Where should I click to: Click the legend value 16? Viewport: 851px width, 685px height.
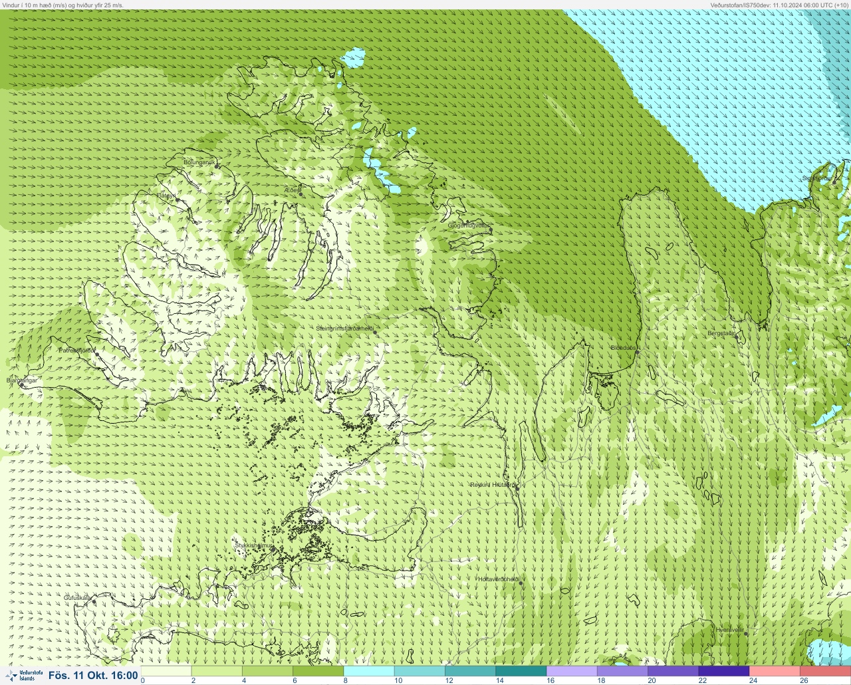coord(550,680)
